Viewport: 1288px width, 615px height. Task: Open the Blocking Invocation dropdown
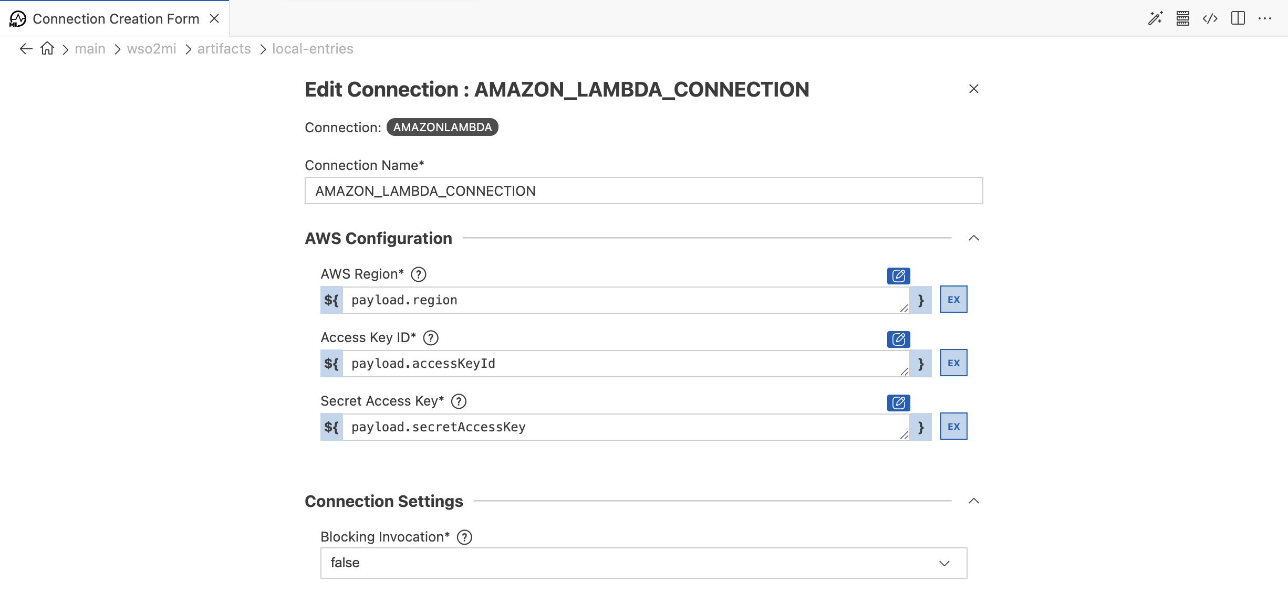(x=944, y=563)
